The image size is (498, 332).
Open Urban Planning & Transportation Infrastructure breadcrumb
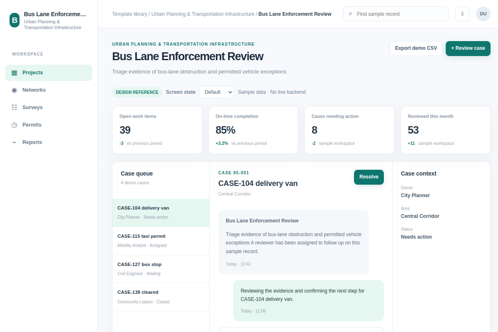tap(203, 14)
